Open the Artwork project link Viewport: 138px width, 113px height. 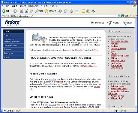(x=114, y=44)
